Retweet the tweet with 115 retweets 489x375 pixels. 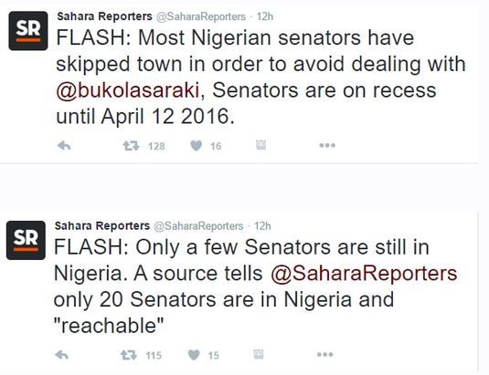(129, 355)
